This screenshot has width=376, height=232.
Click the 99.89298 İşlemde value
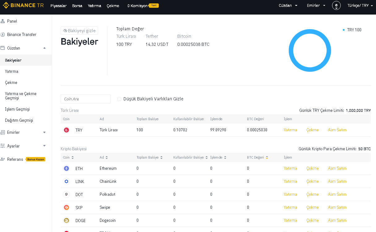pos(218,130)
